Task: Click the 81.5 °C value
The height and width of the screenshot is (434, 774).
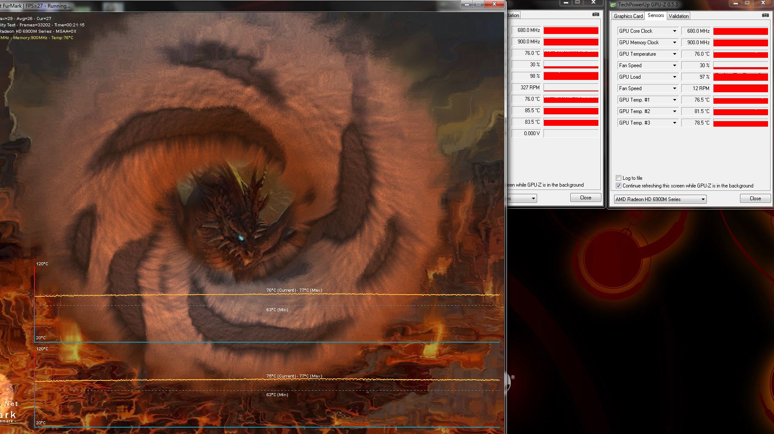Action: pyautogui.click(x=696, y=111)
